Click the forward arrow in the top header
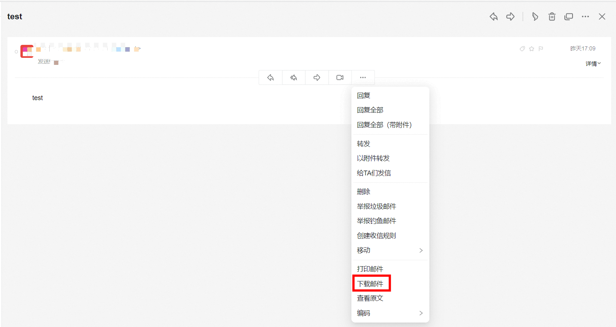 click(x=511, y=16)
